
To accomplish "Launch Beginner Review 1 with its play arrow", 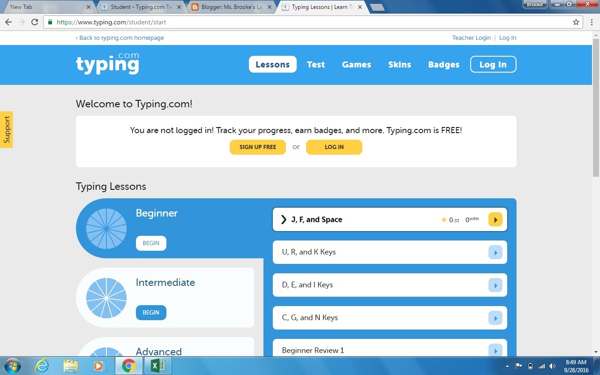I will (x=495, y=350).
